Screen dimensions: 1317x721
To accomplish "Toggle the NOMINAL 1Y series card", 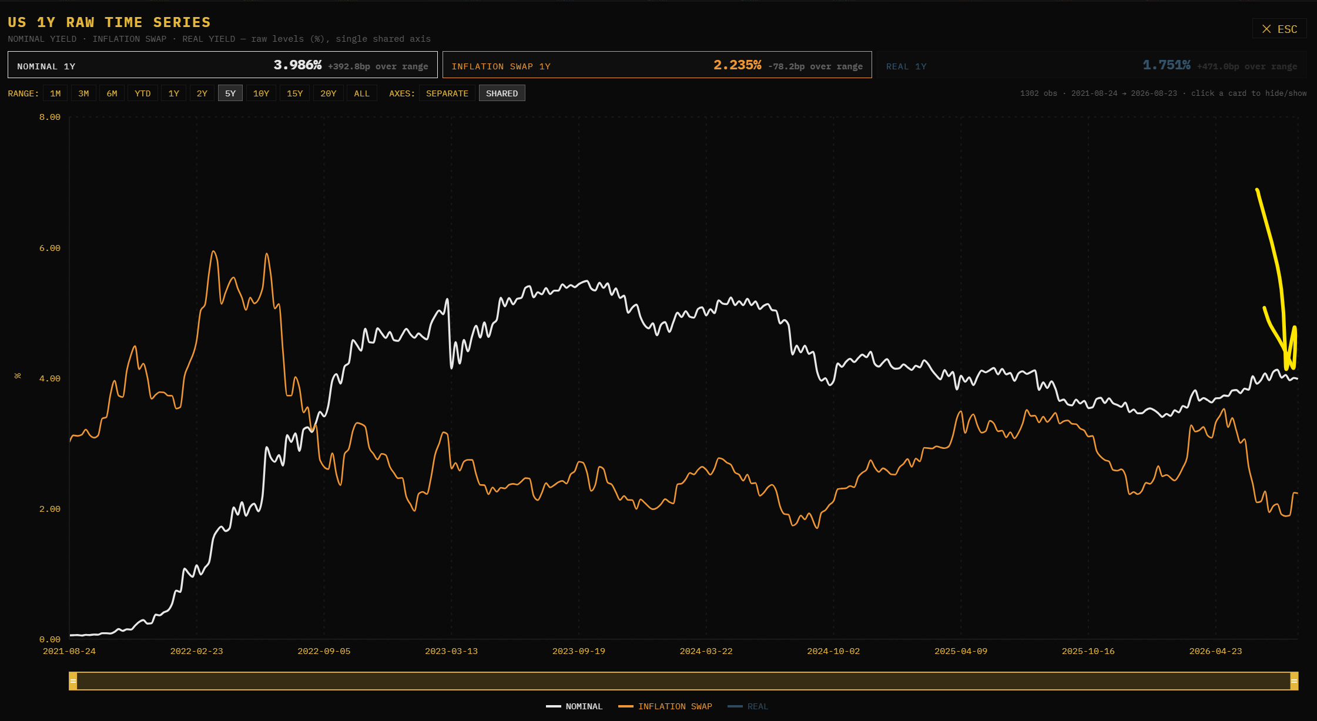I will click(223, 65).
